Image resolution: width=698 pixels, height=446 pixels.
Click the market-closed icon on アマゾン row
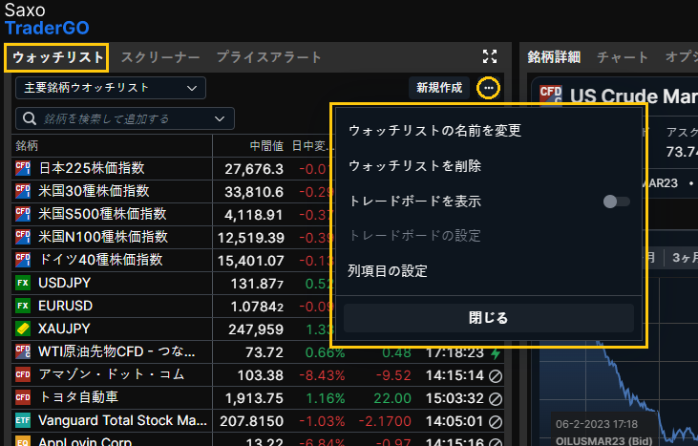495,376
